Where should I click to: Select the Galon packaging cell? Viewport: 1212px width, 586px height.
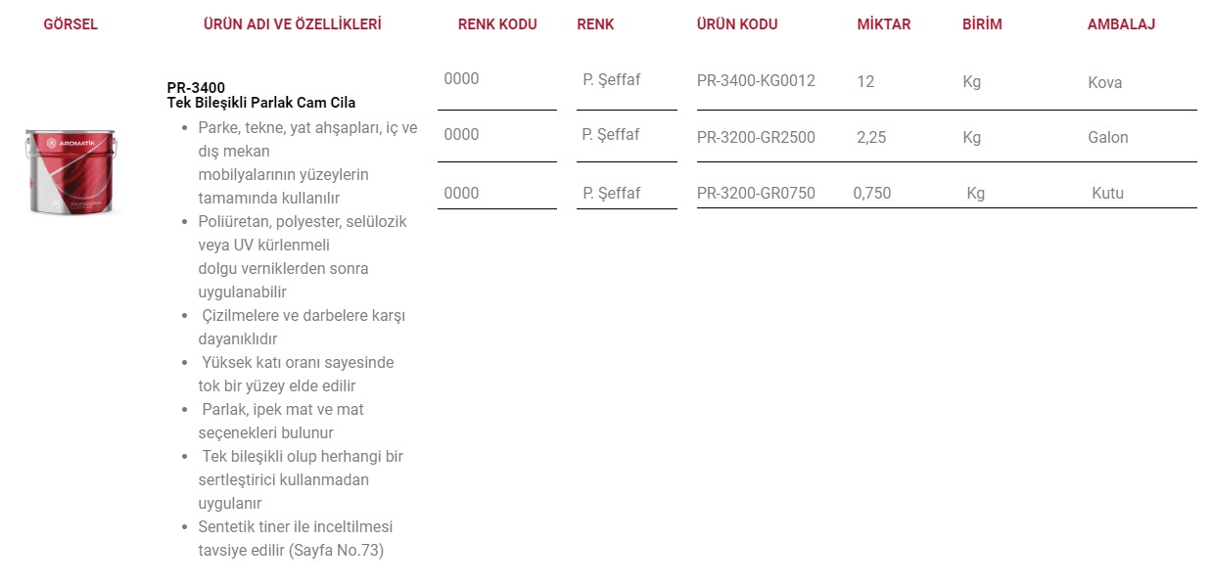1108,138
